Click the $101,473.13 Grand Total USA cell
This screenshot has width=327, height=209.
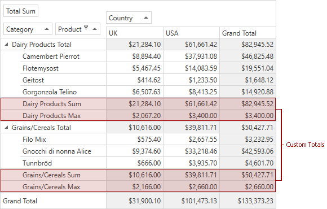191,201
